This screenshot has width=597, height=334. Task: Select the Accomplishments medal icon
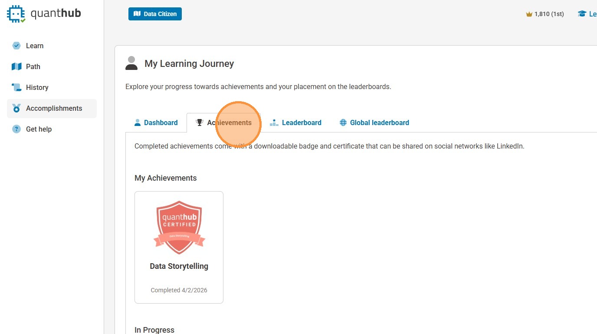(x=16, y=108)
